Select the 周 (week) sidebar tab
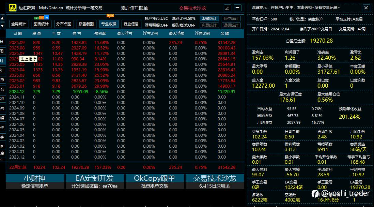Viewport: 374px width, 207px height. [2, 51]
